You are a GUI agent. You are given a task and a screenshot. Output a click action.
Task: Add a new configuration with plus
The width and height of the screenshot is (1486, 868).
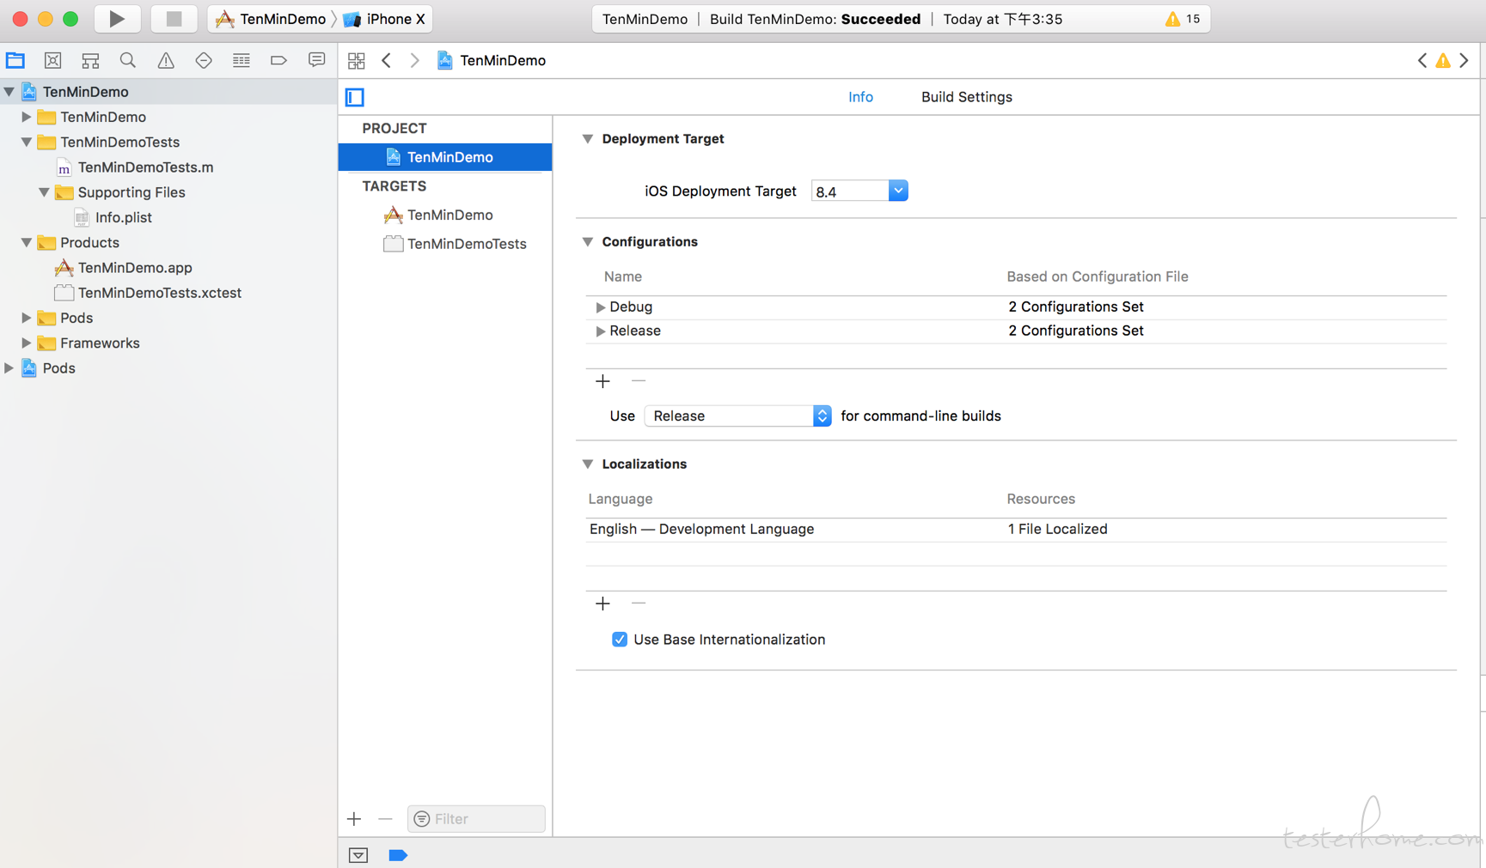point(602,381)
